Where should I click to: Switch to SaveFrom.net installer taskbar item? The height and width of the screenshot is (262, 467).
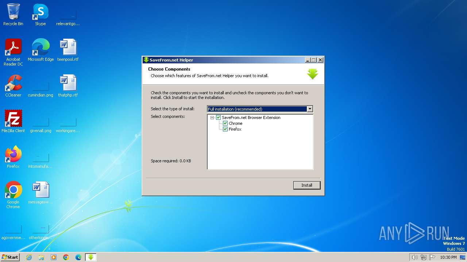click(91, 257)
